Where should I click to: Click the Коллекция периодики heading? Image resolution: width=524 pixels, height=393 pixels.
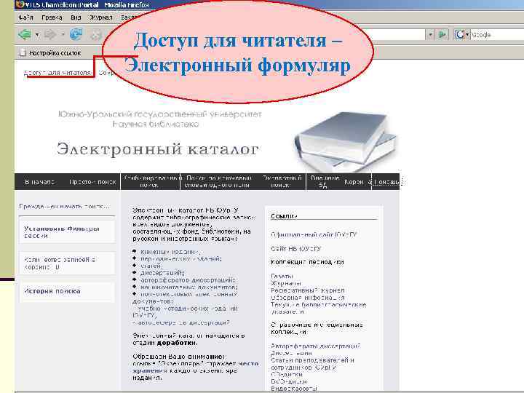coord(307,262)
